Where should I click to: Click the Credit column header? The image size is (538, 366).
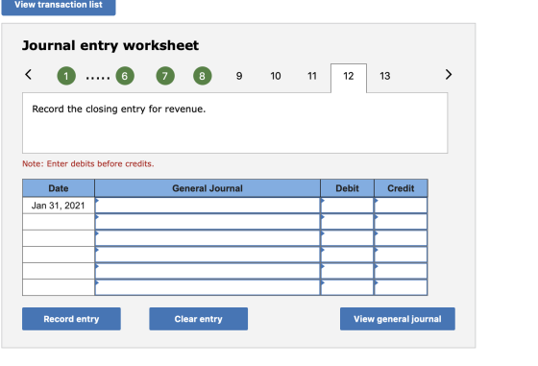[x=401, y=188]
